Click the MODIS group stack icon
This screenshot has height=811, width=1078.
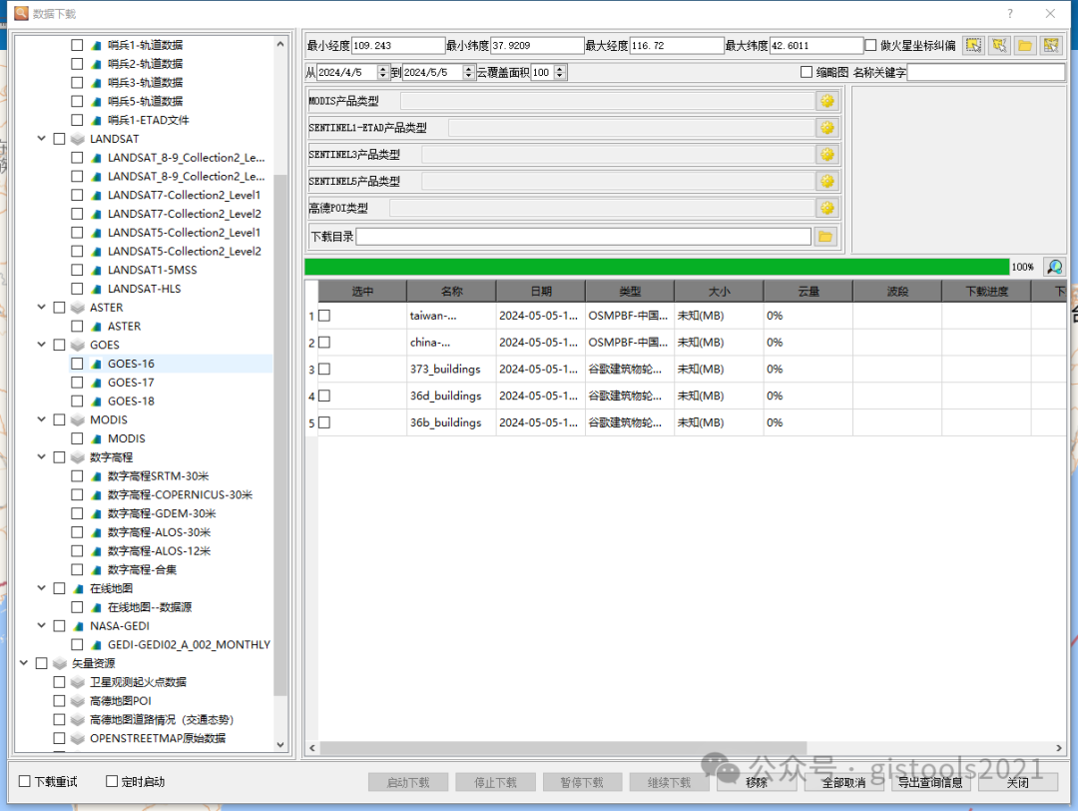click(78, 419)
